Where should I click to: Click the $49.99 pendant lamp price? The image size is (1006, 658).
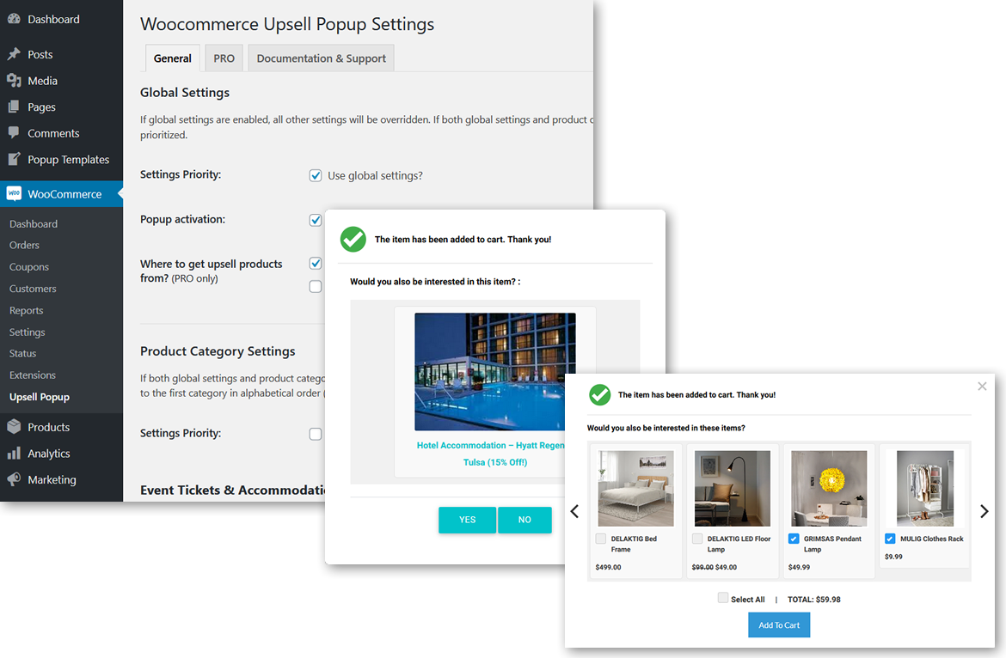799,567
